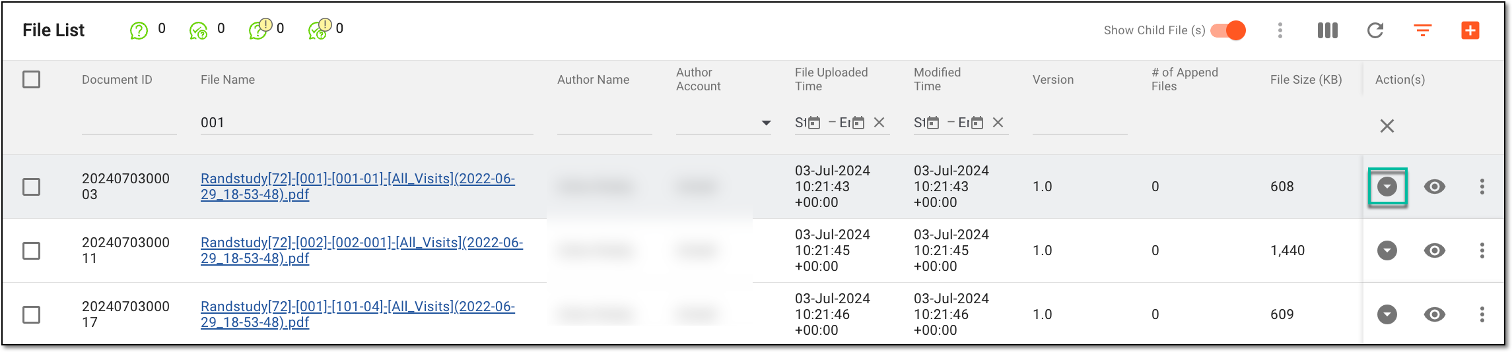Click document ID 2024070300011 cell
This screenshot has height=352, width=1512.
pos(125,250)
